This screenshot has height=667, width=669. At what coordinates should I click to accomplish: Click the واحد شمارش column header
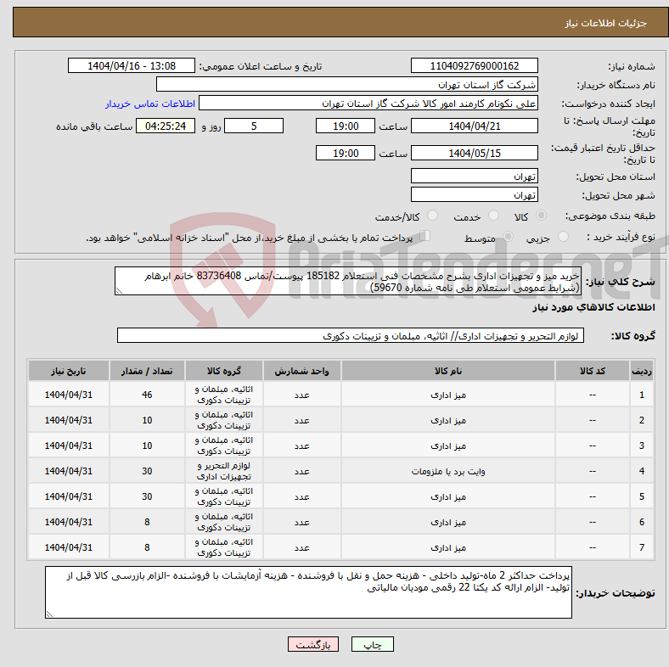point(301,371)
